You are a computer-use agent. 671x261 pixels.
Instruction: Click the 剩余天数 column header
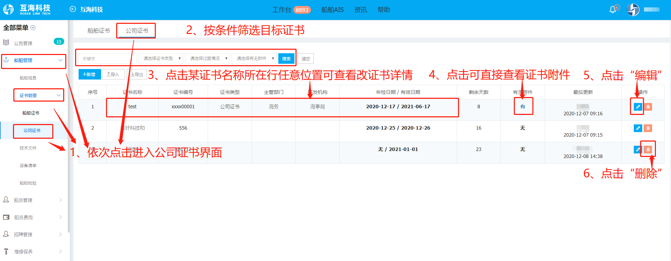(479, 92)
